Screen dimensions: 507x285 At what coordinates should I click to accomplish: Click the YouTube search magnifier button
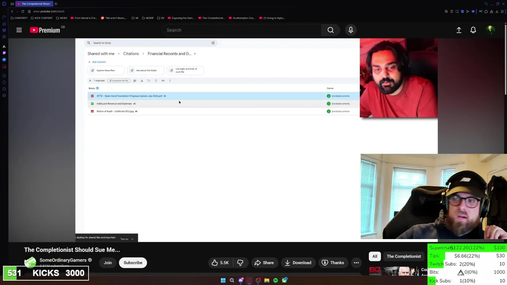330,30
